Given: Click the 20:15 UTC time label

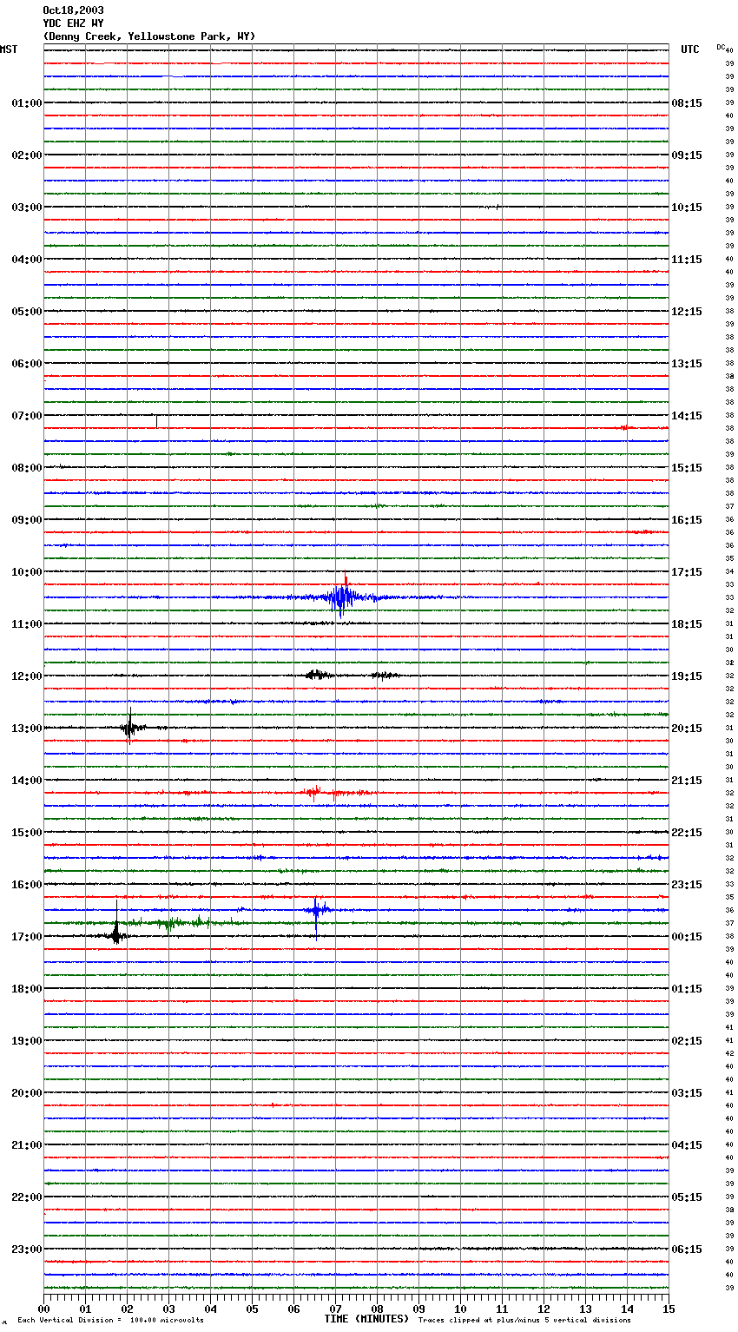Looking at the screenshot, I should 687,729.
